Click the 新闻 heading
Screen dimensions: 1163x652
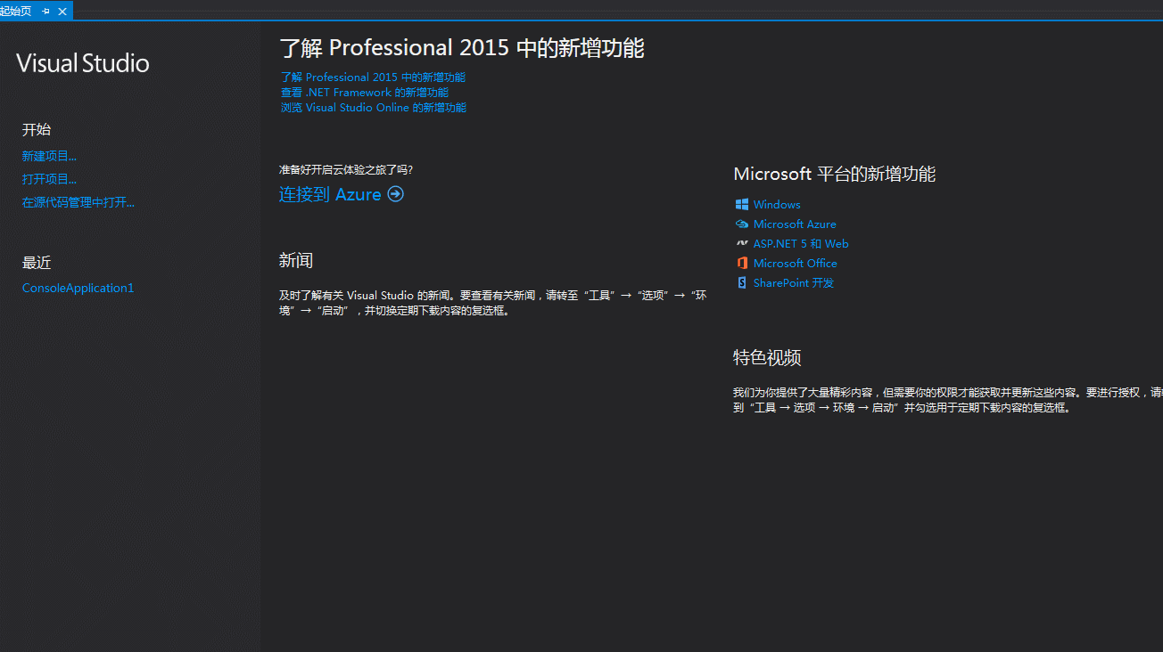tap(296, 260)
